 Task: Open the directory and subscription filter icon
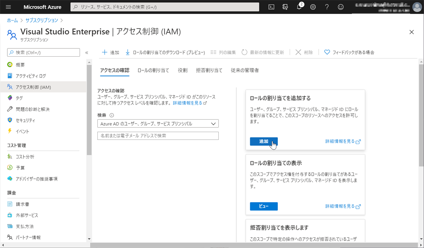point(285,7)
